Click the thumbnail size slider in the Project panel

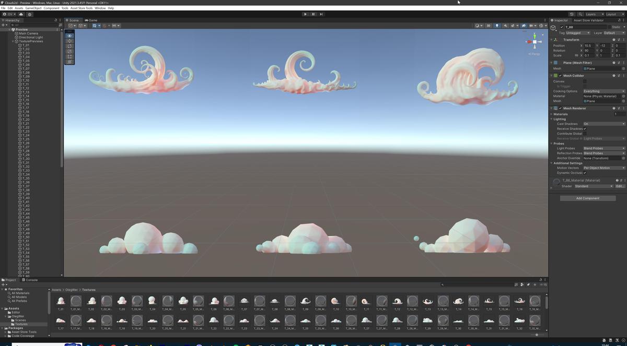click(537, 335)
